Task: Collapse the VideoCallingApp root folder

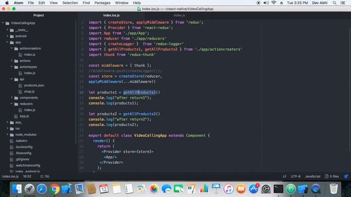Action: click(3, 23)
